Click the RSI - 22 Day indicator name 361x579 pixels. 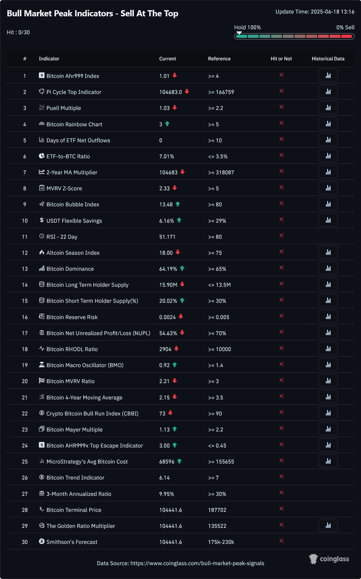[62, 237]
